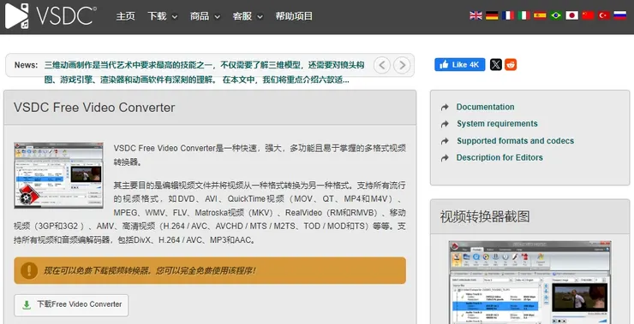Expand the 下载 dropdown menu
This screenshot has height=324, width=634.
(163, 16)
